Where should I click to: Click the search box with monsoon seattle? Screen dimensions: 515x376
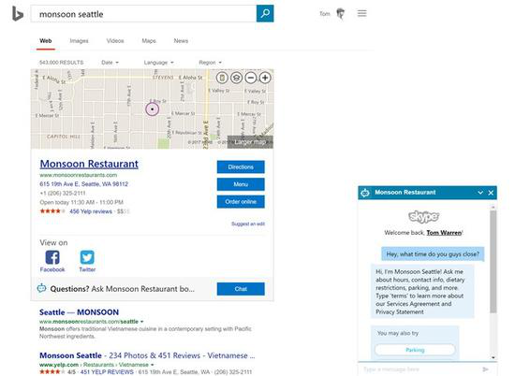pyautogui.click(x=143, y=14)
